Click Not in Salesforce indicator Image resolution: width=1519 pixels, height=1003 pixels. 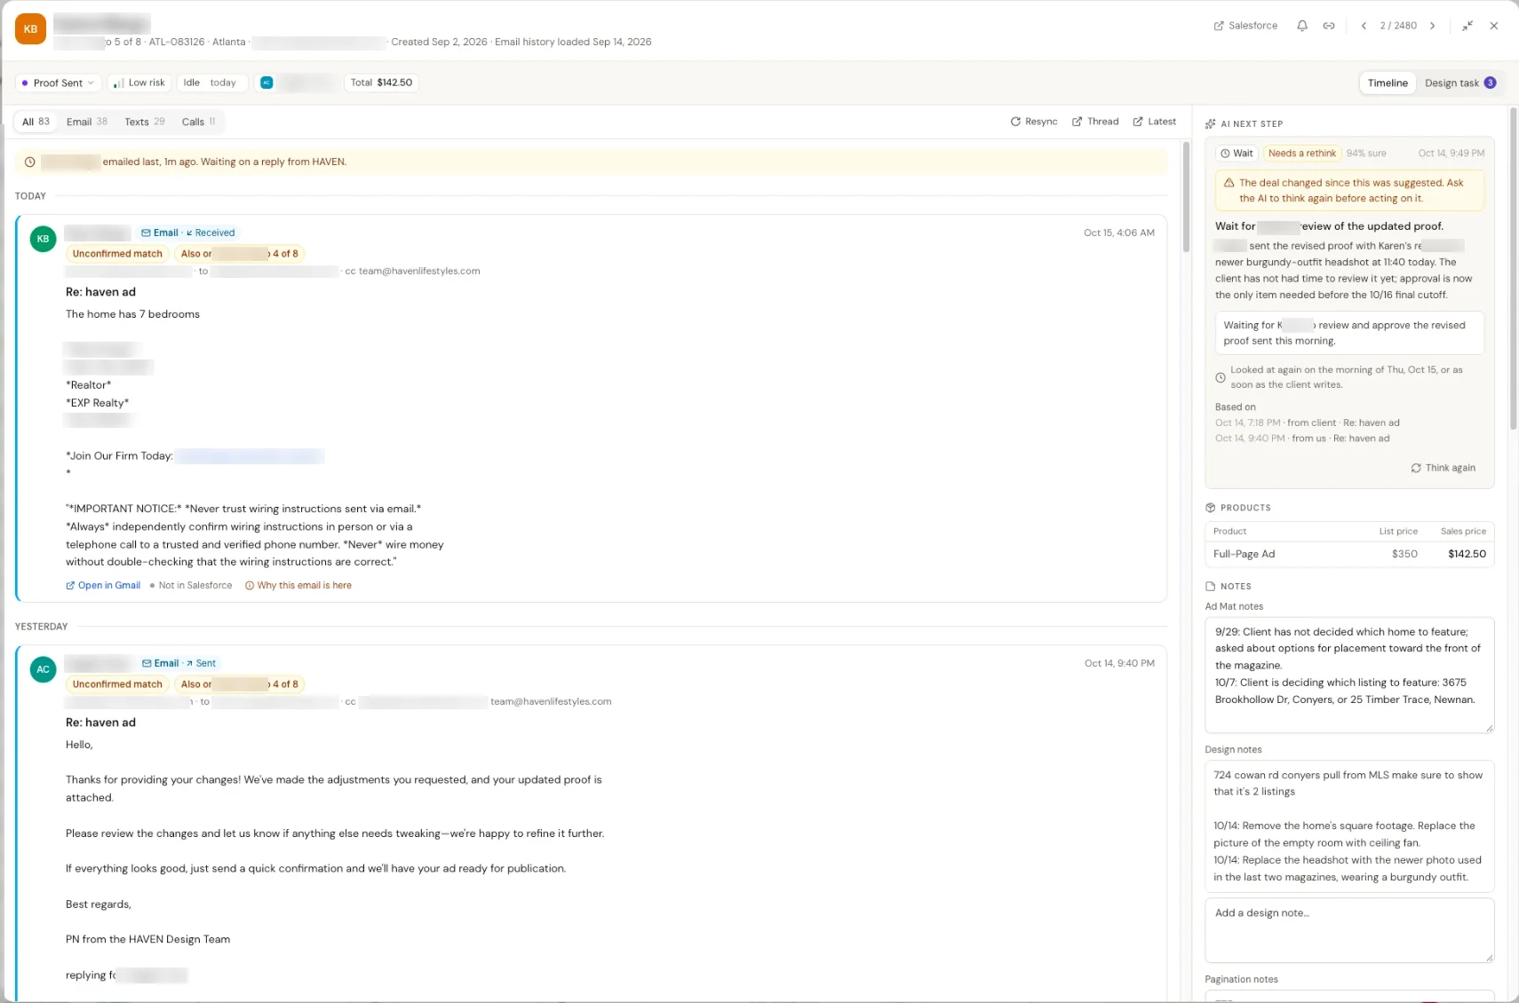(x=191, y=586)
